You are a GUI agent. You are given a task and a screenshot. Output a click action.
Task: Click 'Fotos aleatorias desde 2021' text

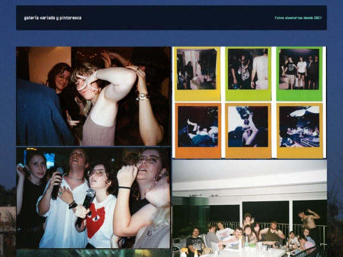click(298, 18)
